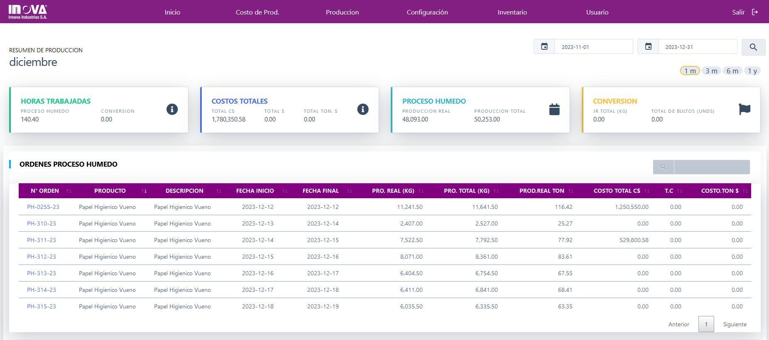Click the 2023-11-01 start date field
The width and height of the screenshot is (769, 340).
point(593,47)
